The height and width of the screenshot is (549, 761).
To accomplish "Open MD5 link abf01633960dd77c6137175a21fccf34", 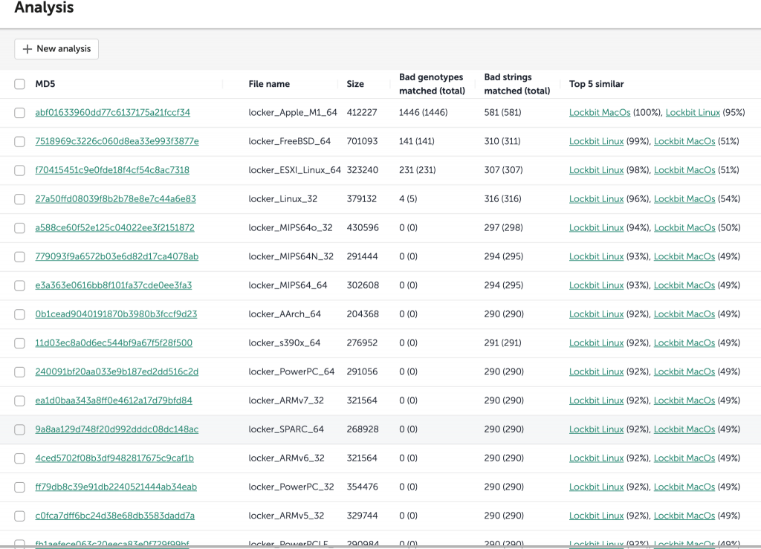I will [113, 112].
